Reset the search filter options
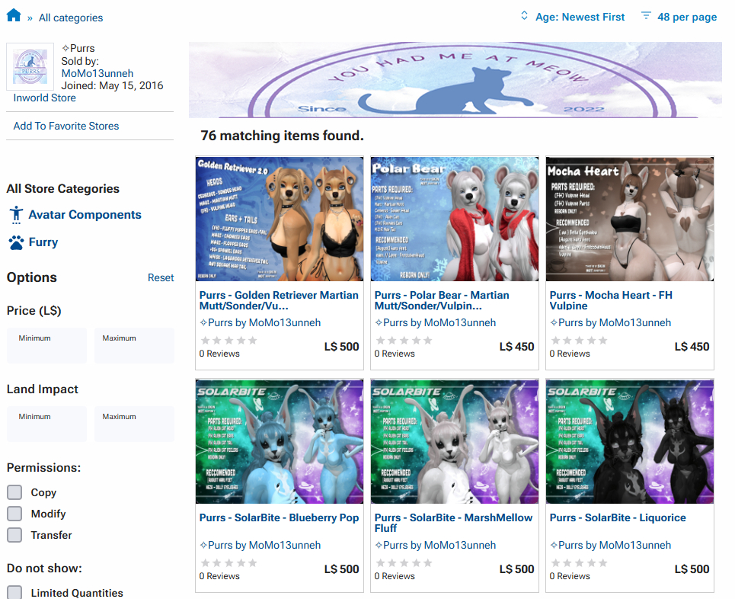This screenshot has height=599, width=735. tap(161, 277)
